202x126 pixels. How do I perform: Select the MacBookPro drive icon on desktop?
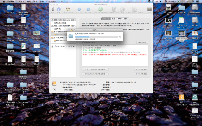tap(195, 8)
